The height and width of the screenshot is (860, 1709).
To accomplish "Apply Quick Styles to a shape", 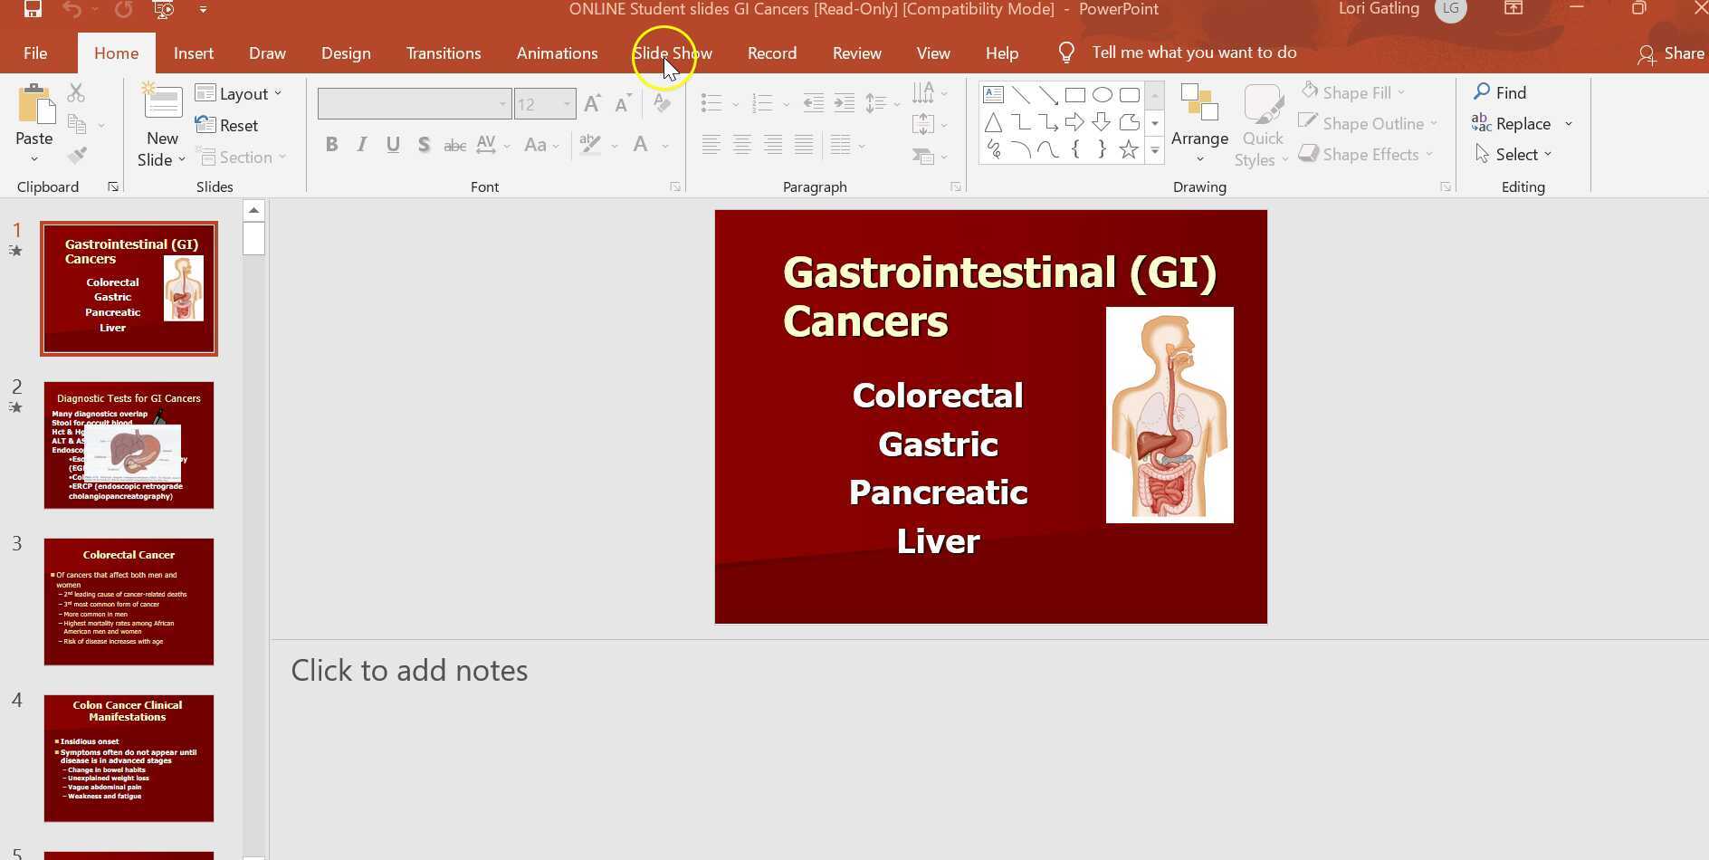I will tap(1261, 127).
